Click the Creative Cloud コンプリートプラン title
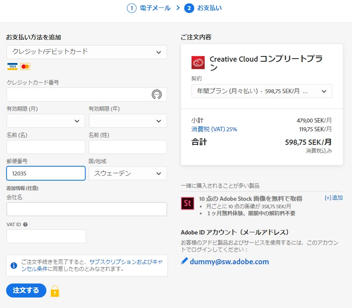This screenshot has height=308, width=352. tap(266, 63)
